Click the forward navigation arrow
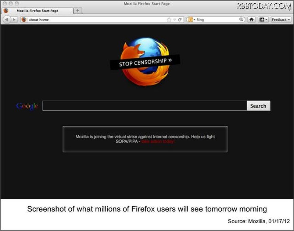Screen dimensions: 294x231 tap(15, 19)
